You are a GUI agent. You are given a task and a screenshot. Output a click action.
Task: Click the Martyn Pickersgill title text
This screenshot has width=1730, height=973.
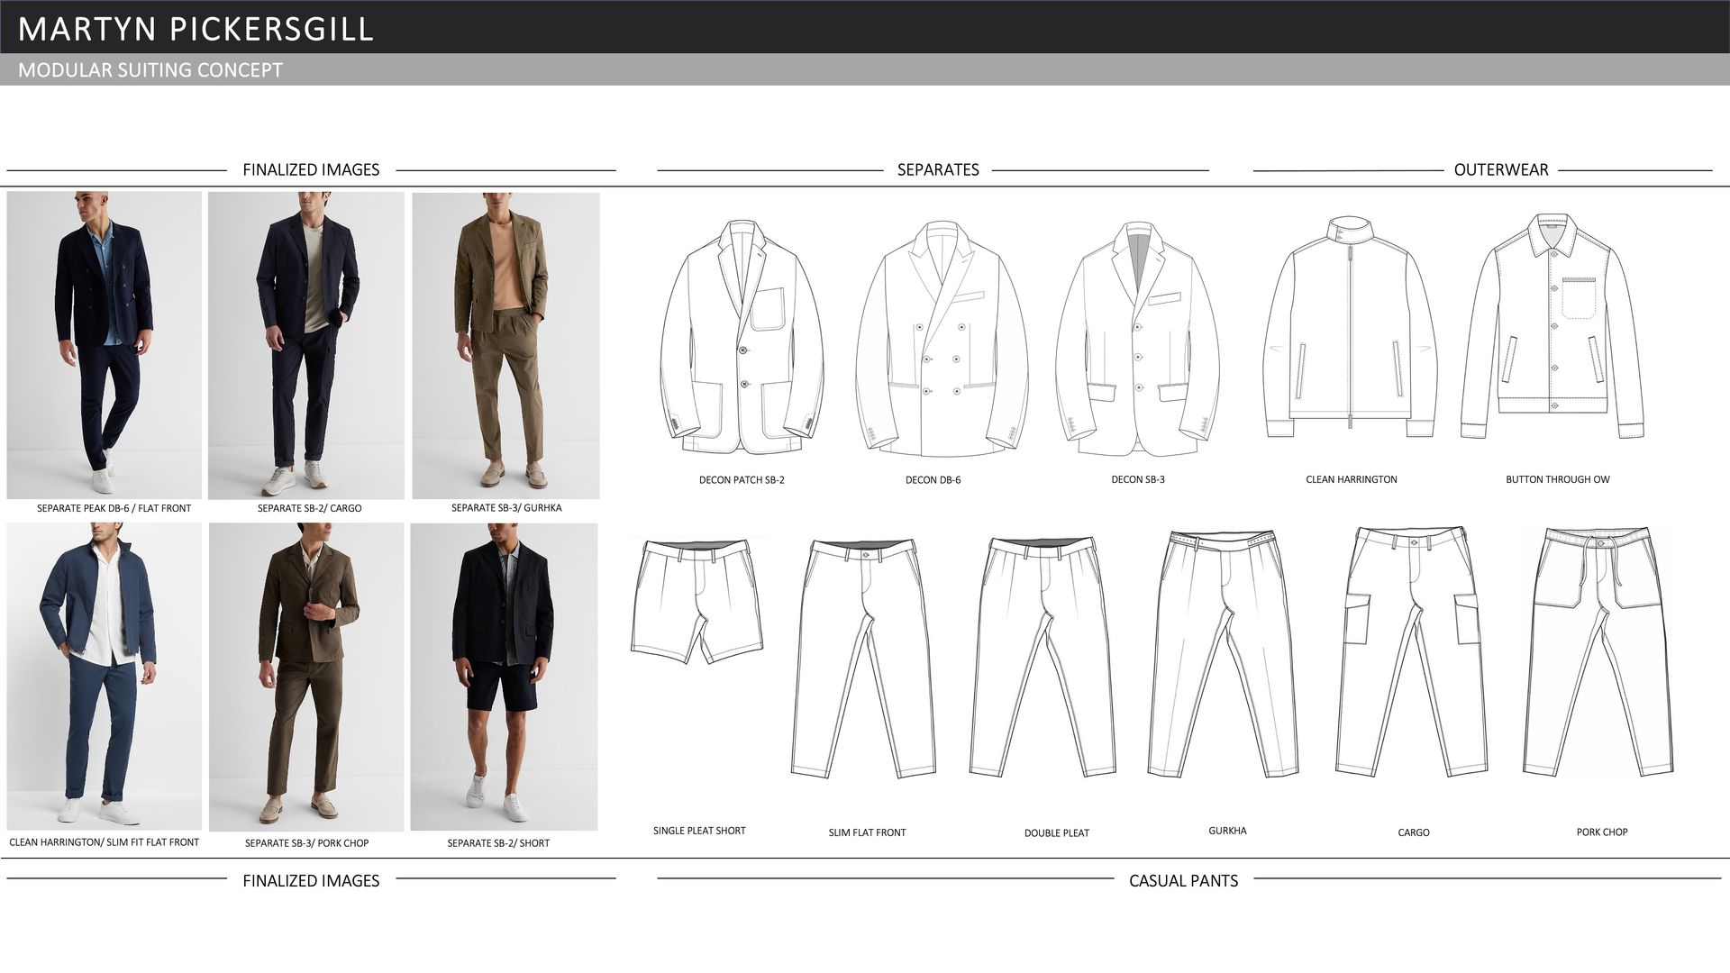[196, 29]
